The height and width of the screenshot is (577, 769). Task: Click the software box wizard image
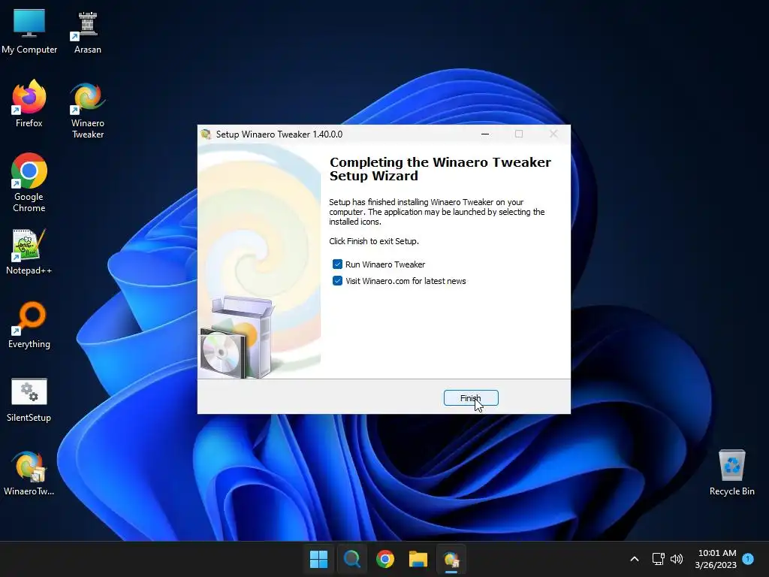237,337
